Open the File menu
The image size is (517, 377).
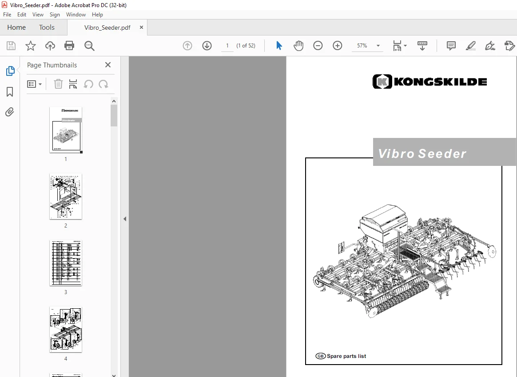pyautogui.click(x=7, y=15)
